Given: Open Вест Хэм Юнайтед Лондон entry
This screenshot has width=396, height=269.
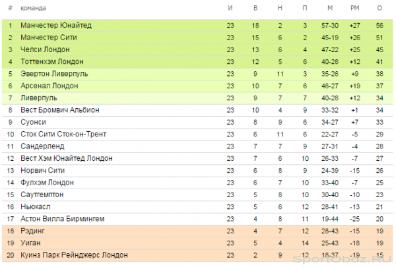Looking at the screenshot, I should pos(67,158).
